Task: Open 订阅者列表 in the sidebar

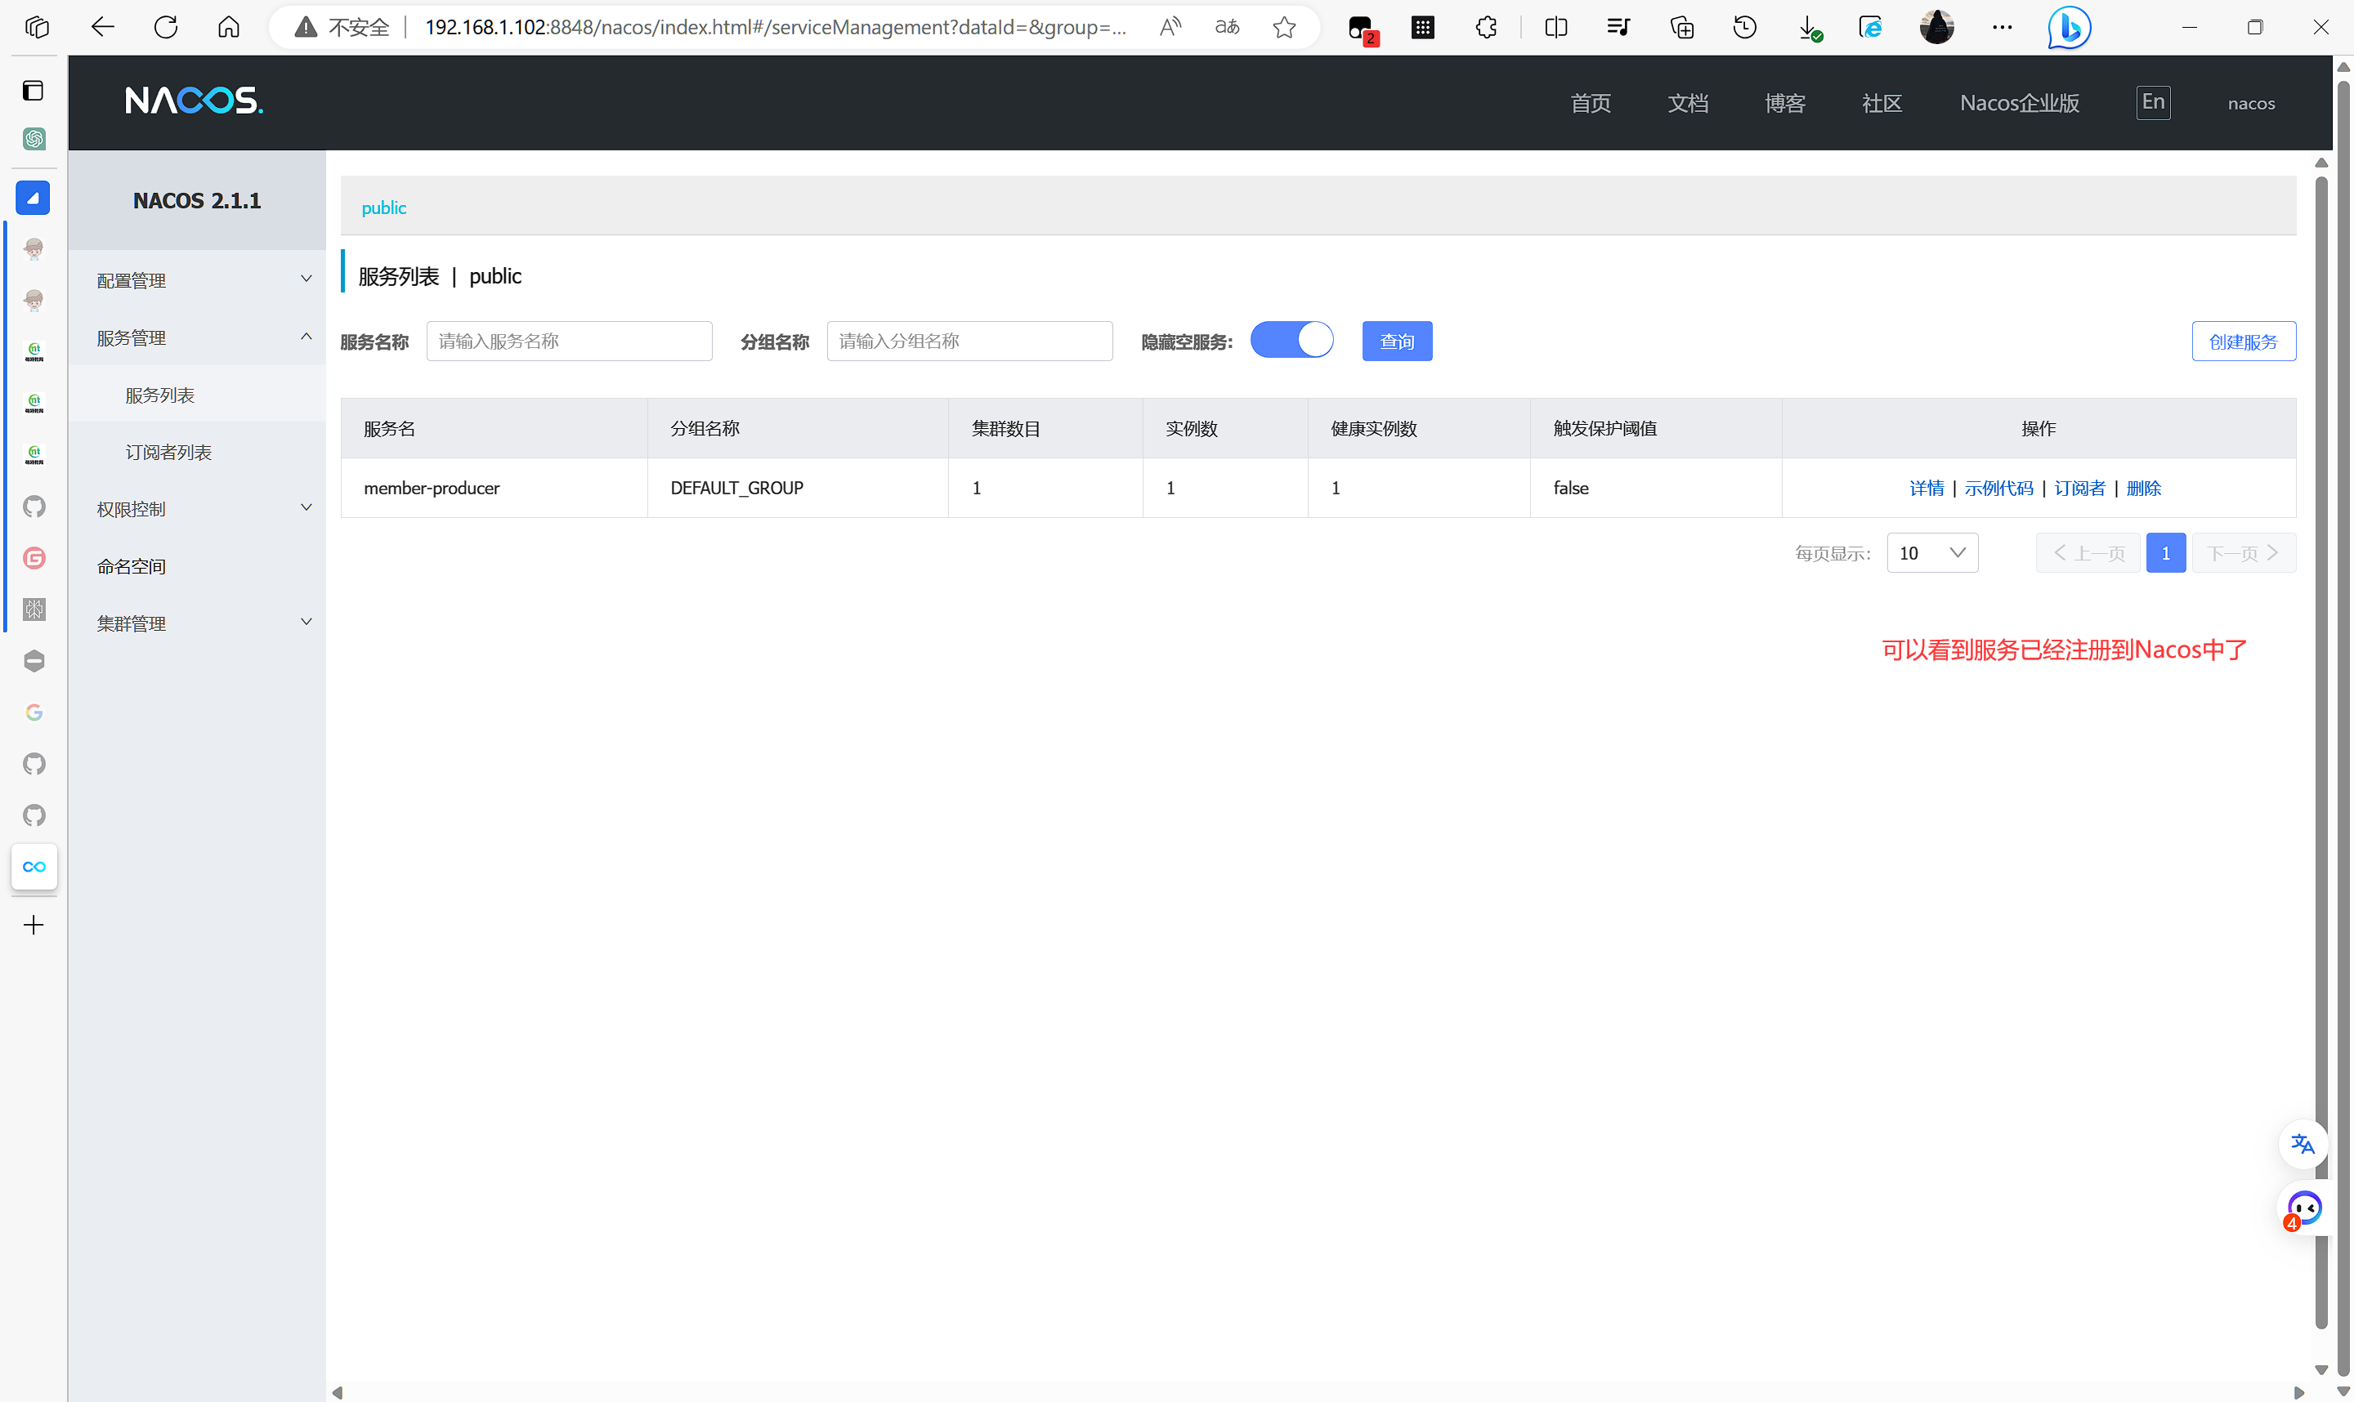Action: click(168, 453)
